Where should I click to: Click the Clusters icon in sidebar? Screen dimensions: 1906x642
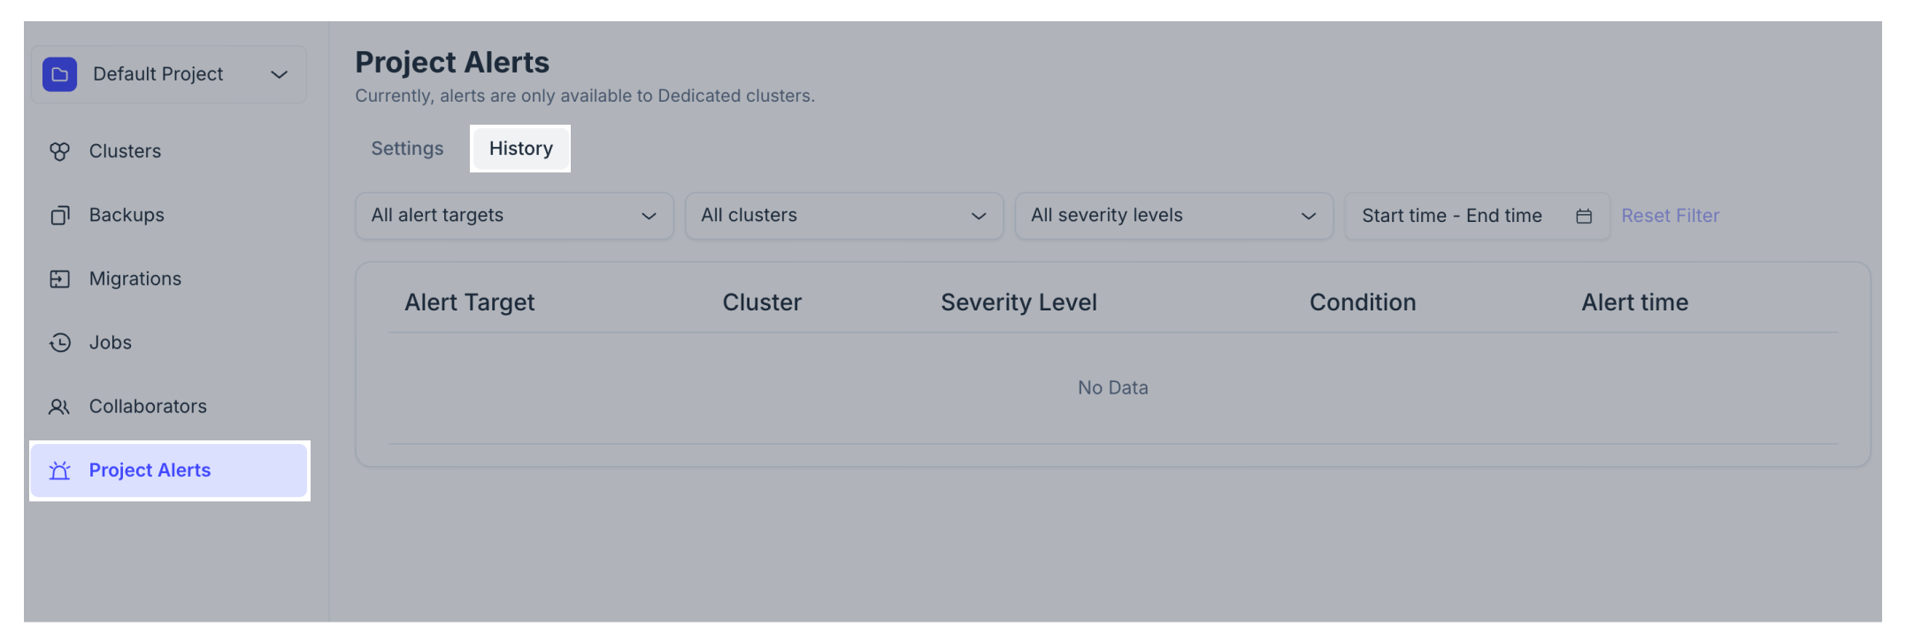(x=59, y=151)
